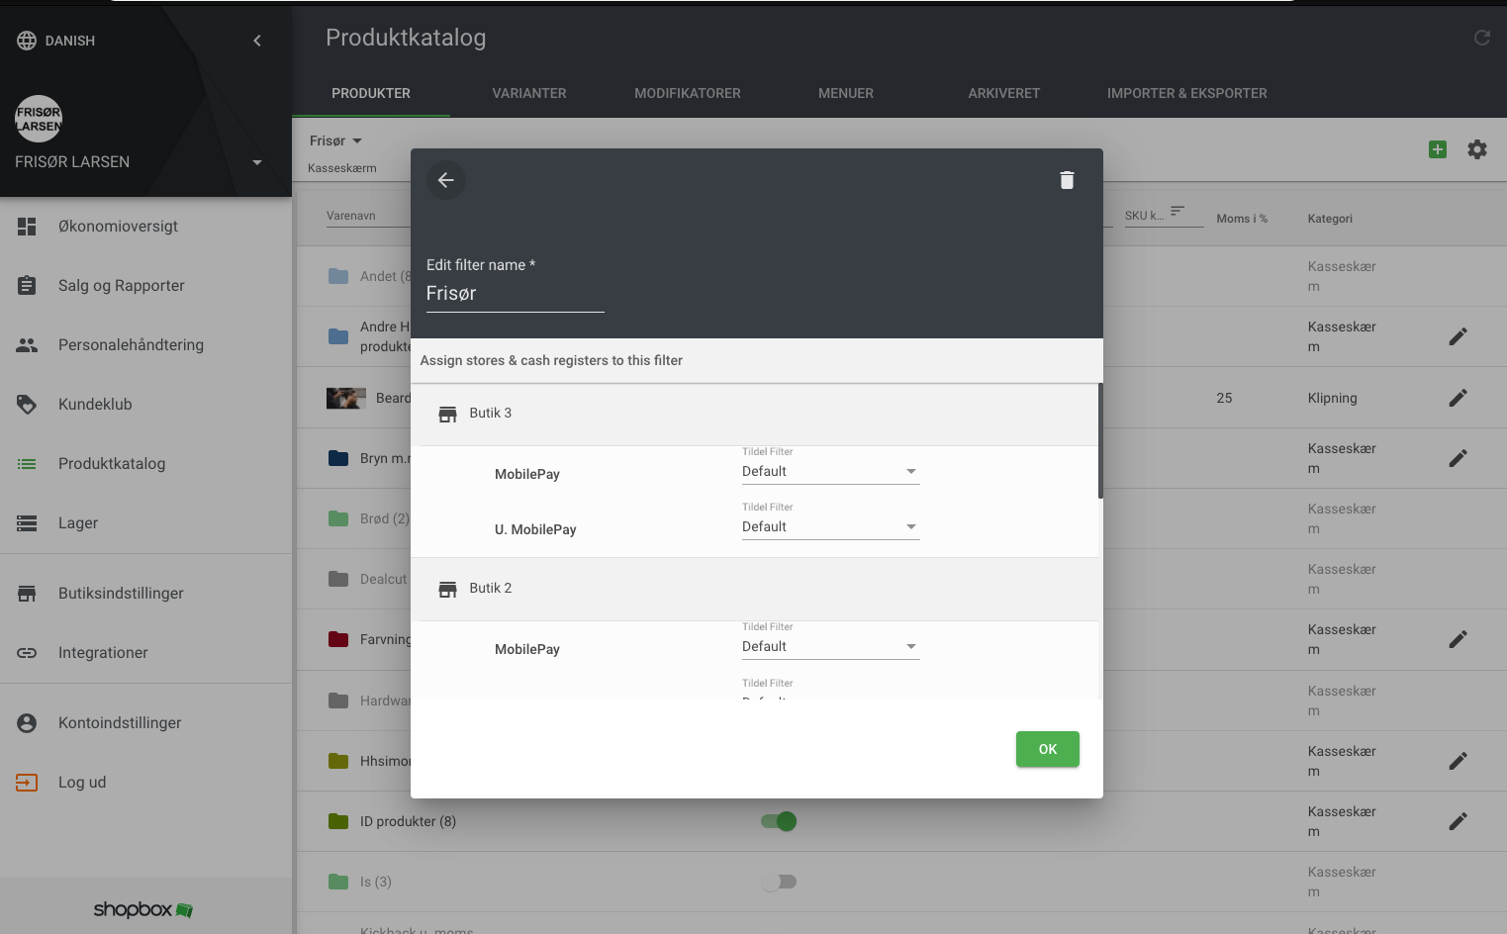The width and height of the screenshot is (1507, 934).
Task: Click the Log ud icon in the sidebar
Action: [x=27, y=783]
